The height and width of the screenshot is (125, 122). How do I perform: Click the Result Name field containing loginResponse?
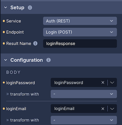pyautogui.click(x=80, y=44)
